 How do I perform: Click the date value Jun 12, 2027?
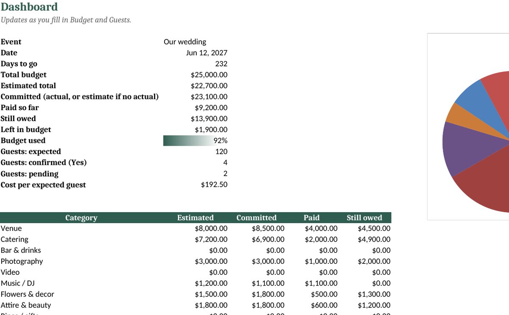coord(207,53)
